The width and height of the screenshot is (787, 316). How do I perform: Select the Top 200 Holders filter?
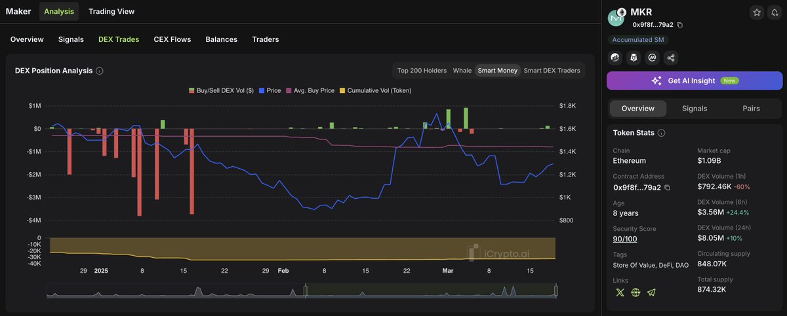tap(422, 71)
